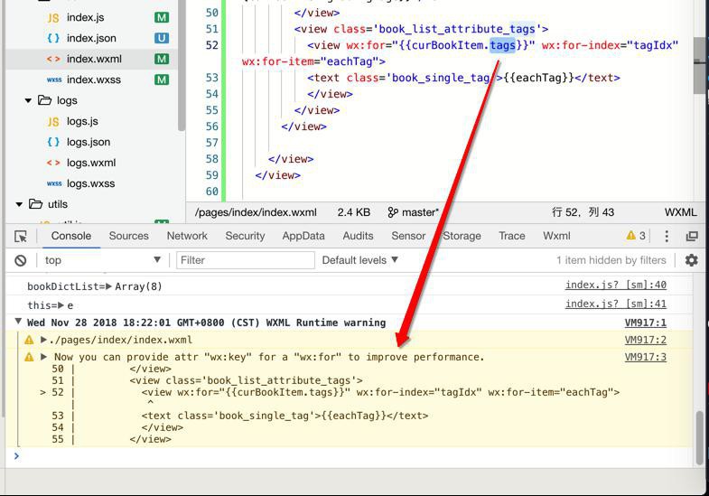Open the top context dropdown
The width and height of the screenshot is (709, 496).
click(102, 260)
